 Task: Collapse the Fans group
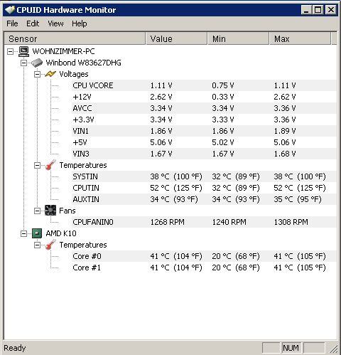coord(37,211)
